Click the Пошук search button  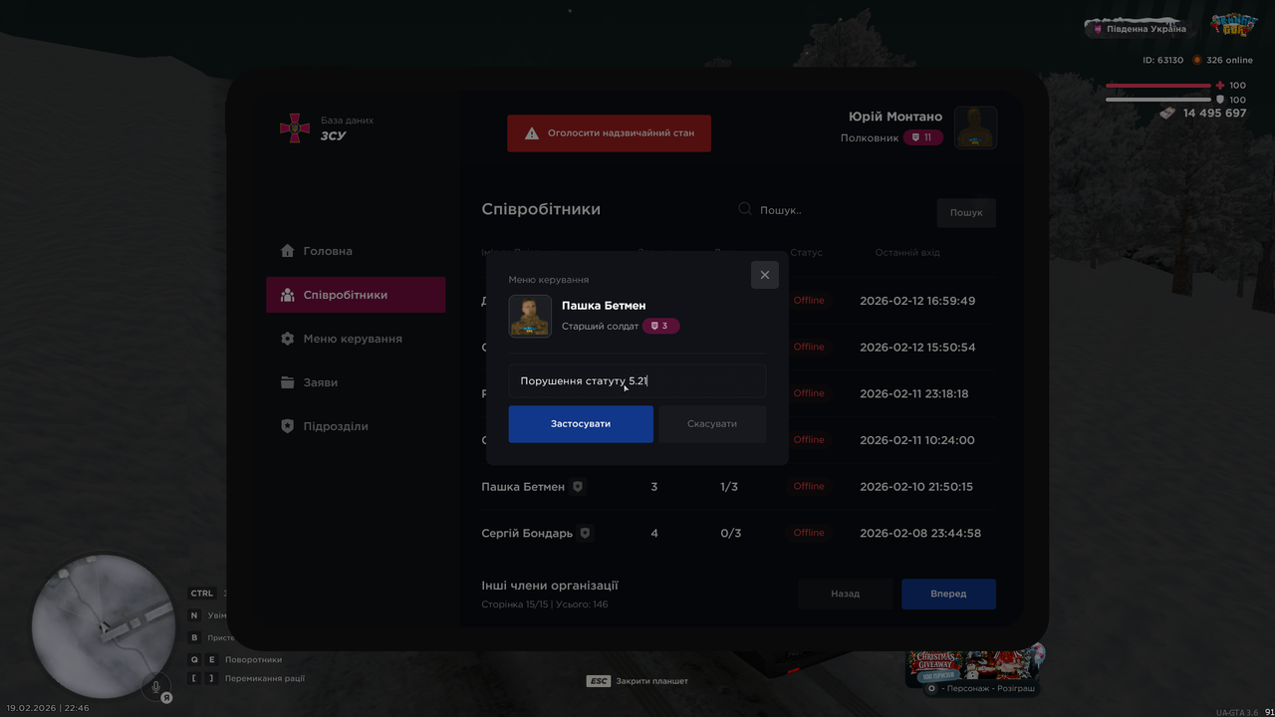966,212
